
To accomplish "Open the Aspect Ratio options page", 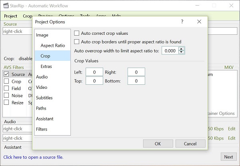I will point(52,46).
